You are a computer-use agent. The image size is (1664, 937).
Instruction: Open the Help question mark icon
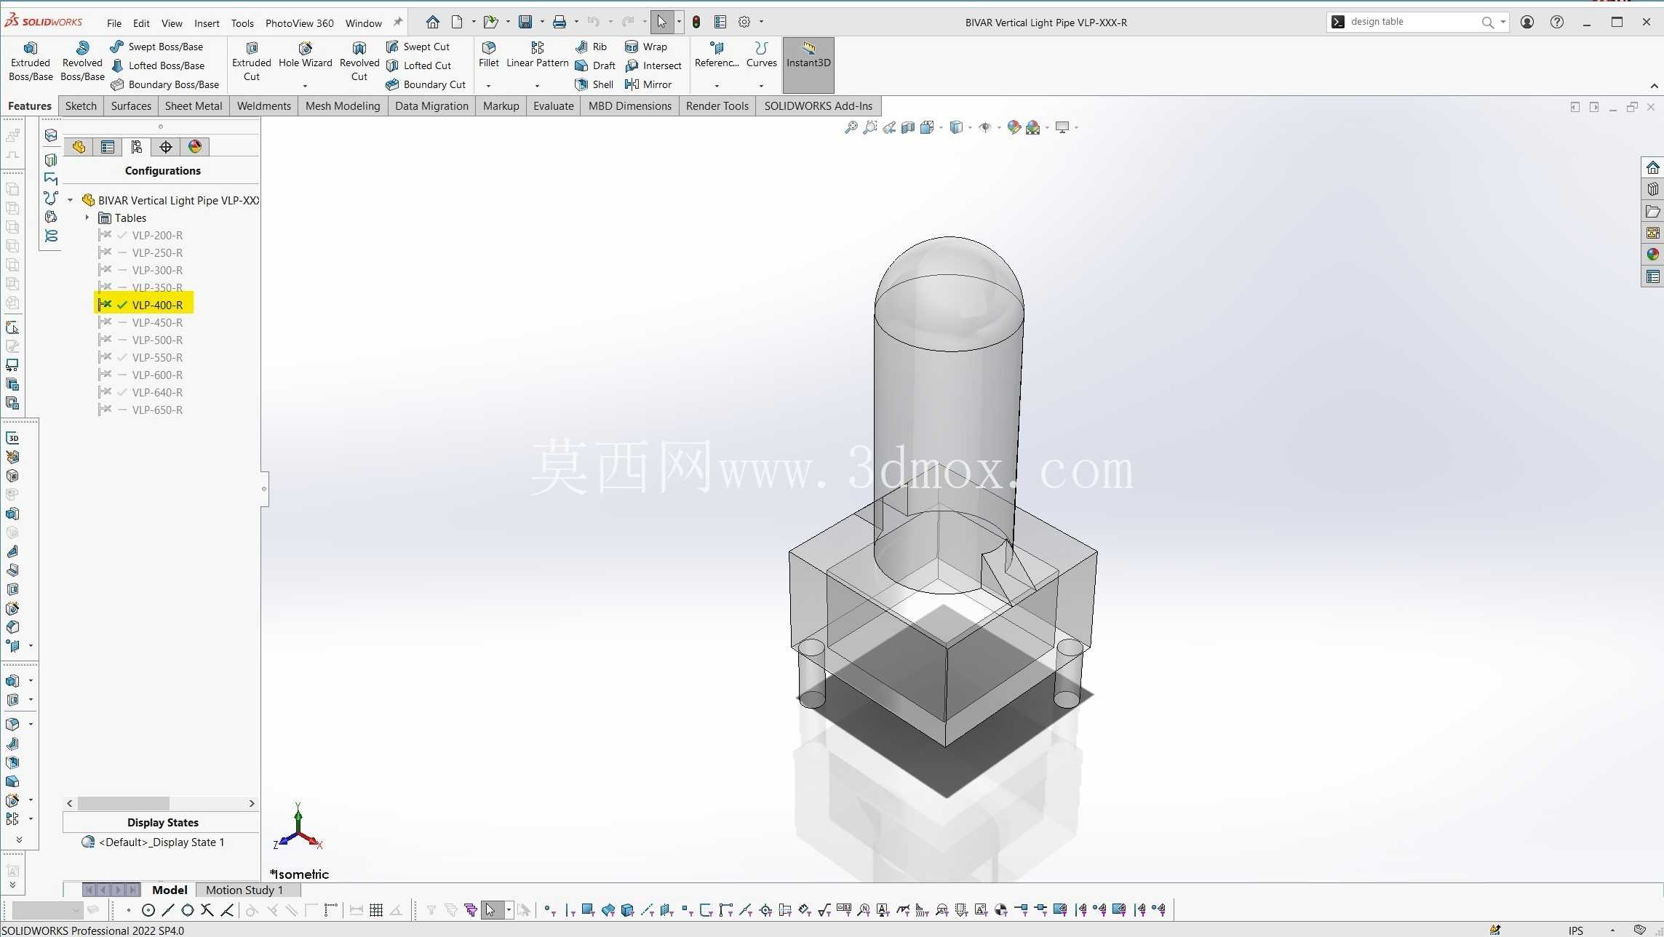(1557, 22)
